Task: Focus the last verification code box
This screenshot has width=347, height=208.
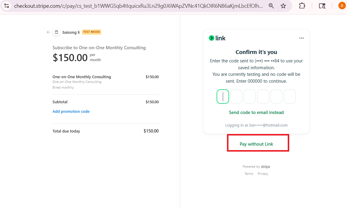Action: pyautogui.click(x=290, y=97)
